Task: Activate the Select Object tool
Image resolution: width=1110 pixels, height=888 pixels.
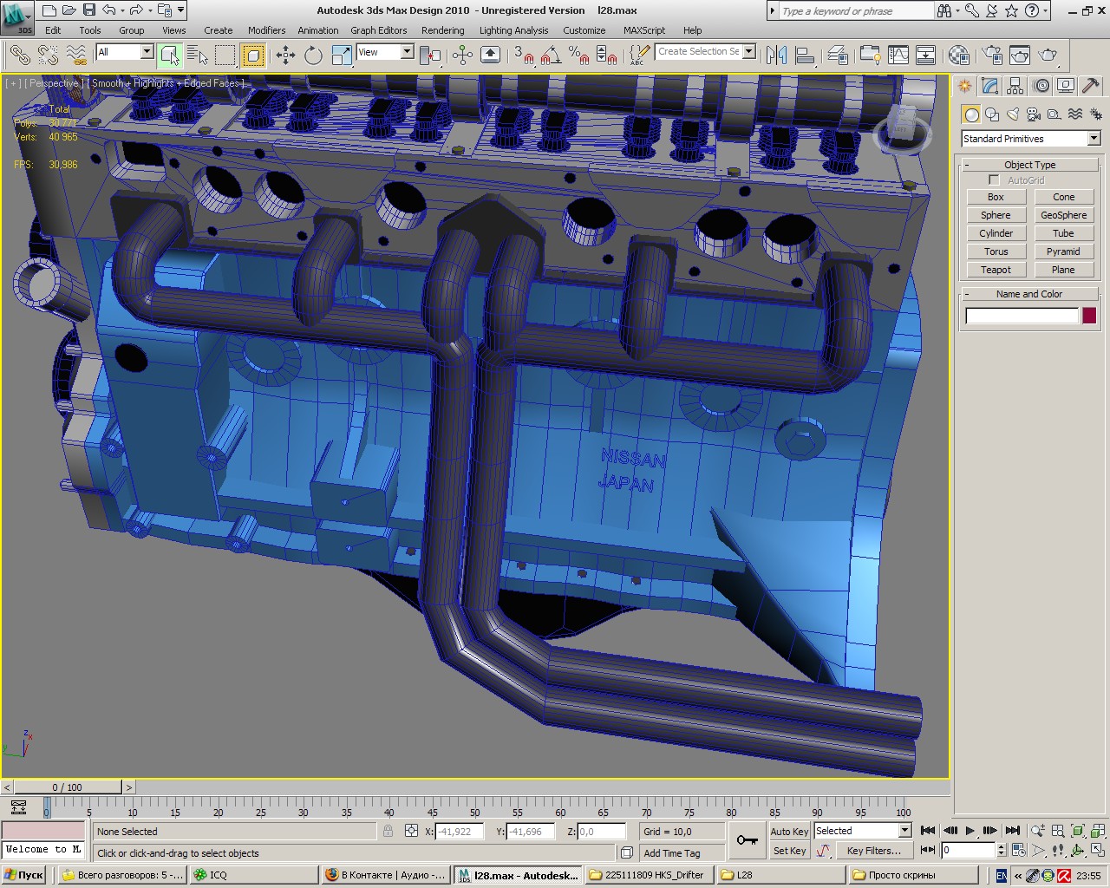Action: tap(170, 55)
